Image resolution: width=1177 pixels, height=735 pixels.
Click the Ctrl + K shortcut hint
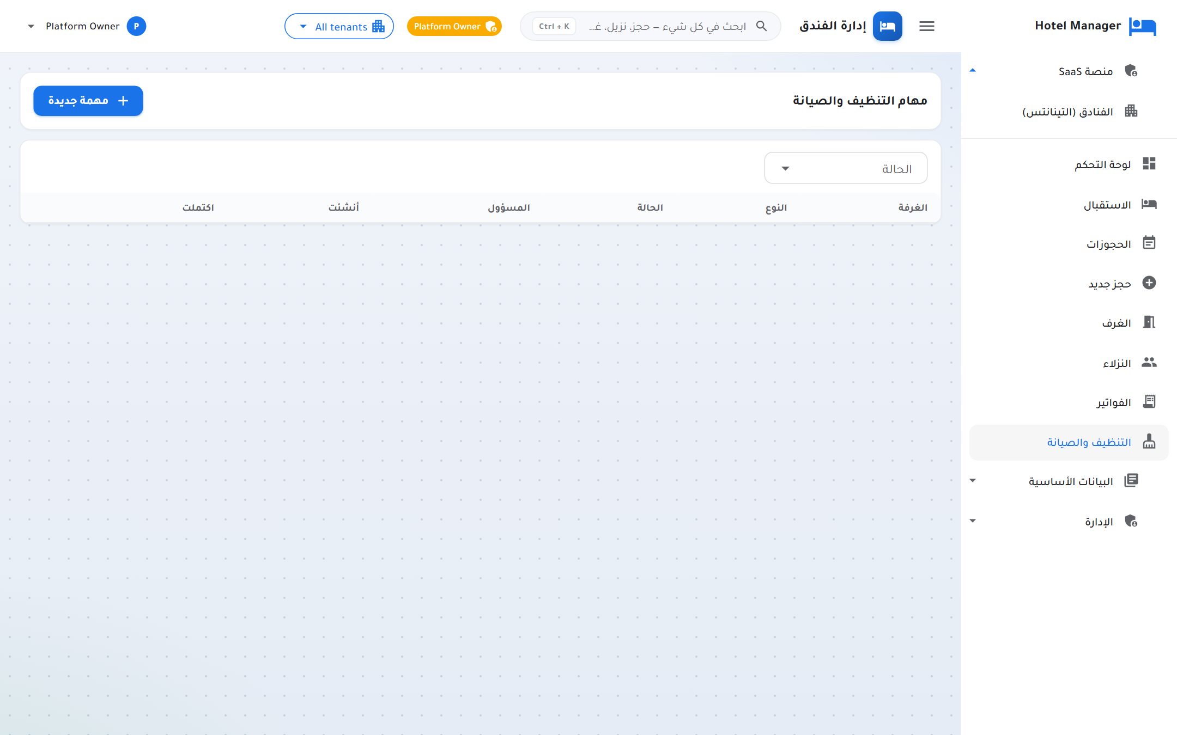point(554,26)
